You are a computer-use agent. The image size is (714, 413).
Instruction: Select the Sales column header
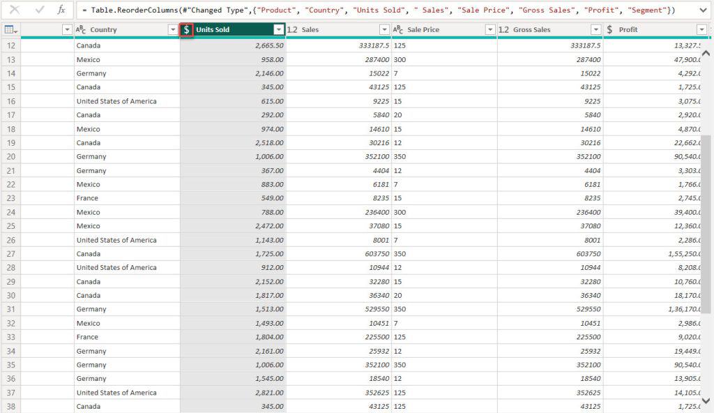(x=338, y=29)
